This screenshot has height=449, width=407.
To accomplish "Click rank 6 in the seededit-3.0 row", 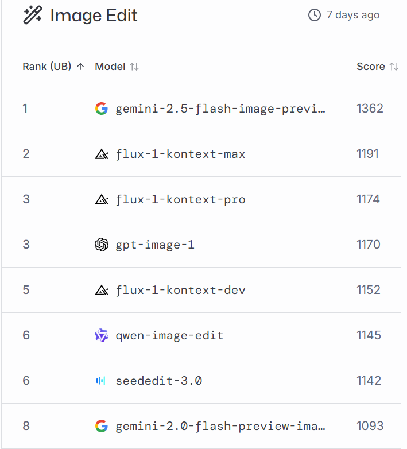I will (26, 381).
